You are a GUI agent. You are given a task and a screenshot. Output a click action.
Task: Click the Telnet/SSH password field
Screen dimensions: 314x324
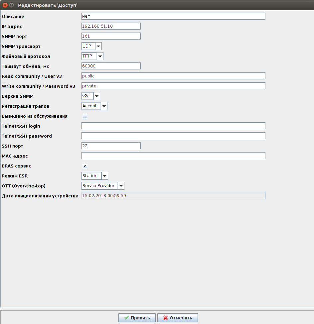pyautogui.click(x=173, y=136)
